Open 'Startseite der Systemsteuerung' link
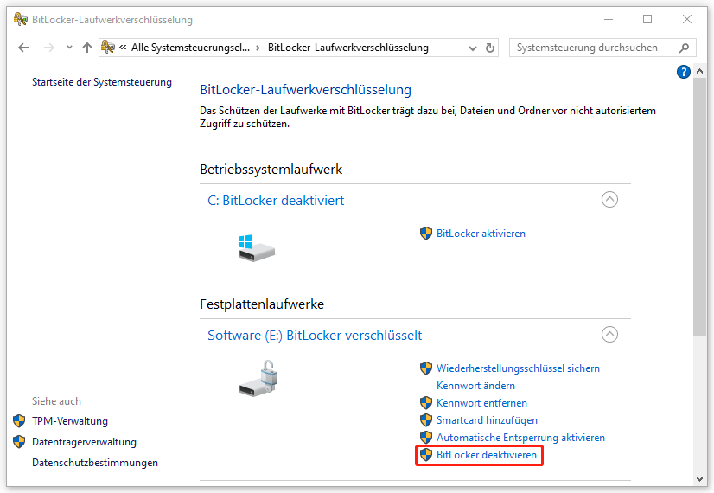This screenshot has height=493, width=714. (x=101, y=82)
